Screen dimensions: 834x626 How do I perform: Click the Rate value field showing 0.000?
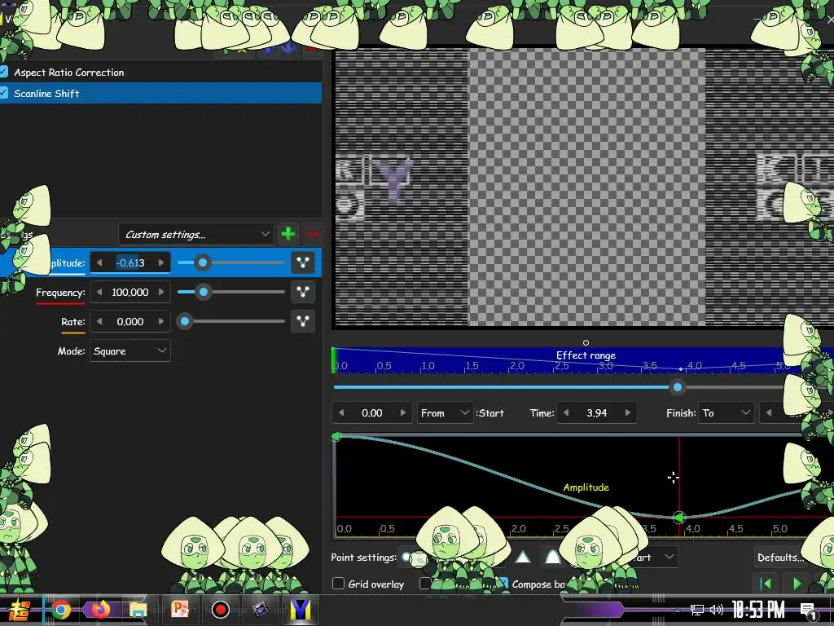(130, 321)
